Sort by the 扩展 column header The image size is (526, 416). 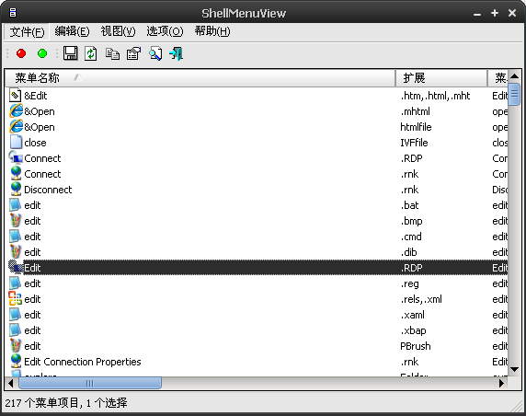coord(441,78)
